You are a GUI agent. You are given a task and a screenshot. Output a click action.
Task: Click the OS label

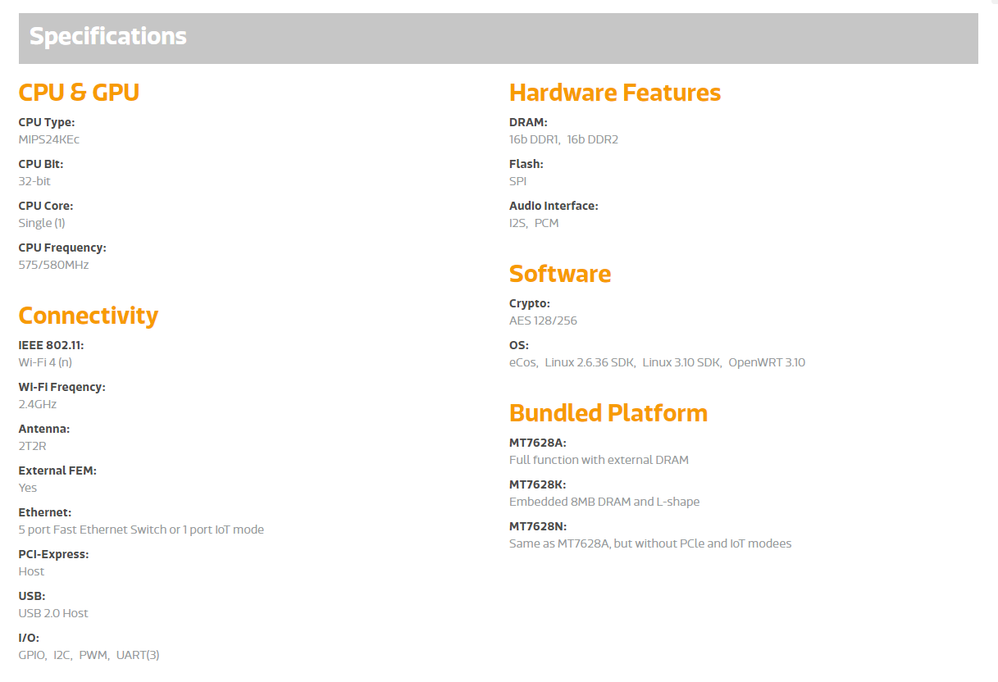tap(519, 345)
